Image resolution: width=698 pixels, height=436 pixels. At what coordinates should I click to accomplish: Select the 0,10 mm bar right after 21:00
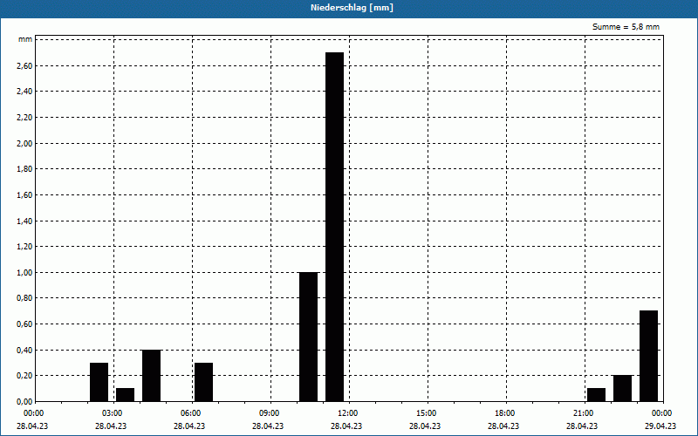click(x=597, y=395)
